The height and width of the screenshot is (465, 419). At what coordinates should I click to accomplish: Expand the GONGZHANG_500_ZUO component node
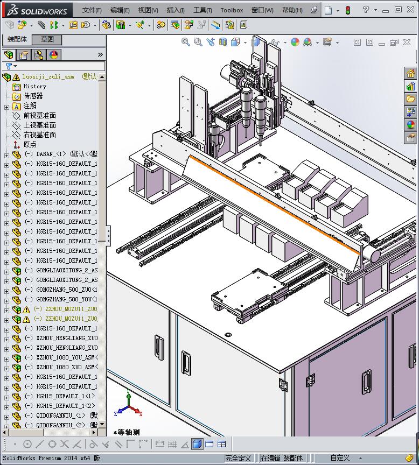tap(7, 291)
